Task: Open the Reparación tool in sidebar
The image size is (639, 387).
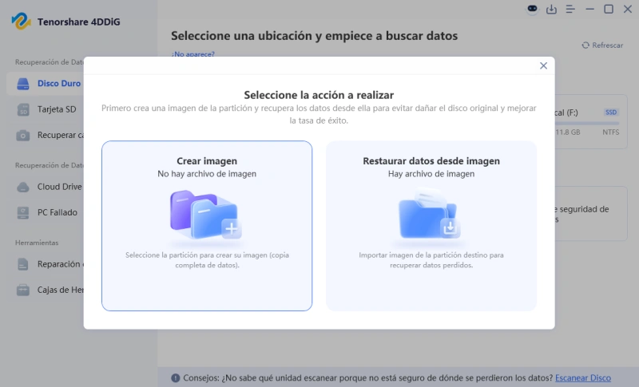Action: click(46, 264)
